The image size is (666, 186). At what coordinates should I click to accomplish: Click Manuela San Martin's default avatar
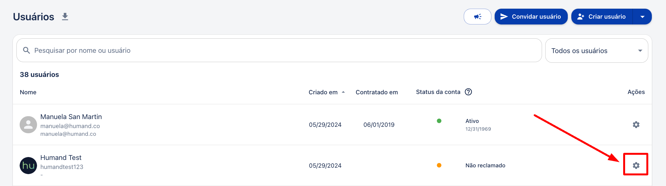(28, 125)
